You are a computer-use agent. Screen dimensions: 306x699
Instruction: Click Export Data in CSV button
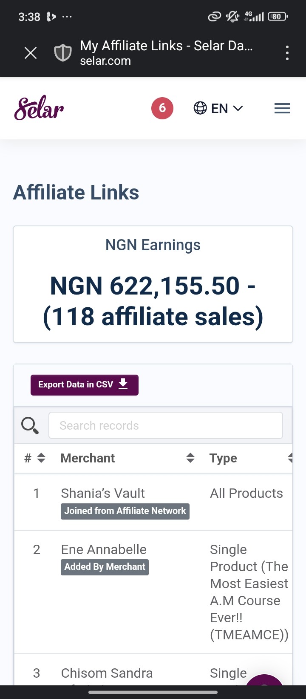coord(85,385)
